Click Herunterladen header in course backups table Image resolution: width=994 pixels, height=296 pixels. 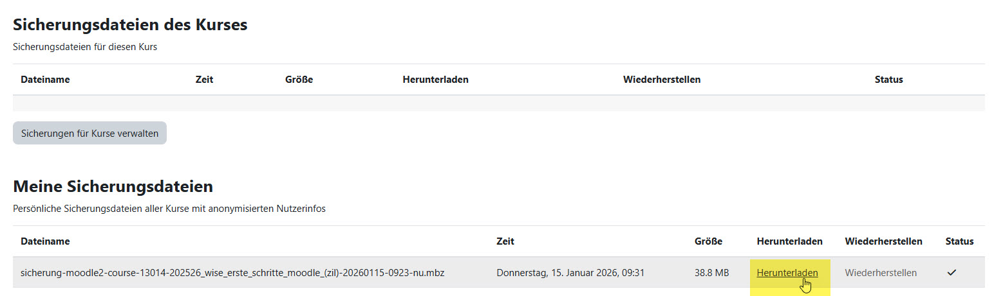point(435,80)
